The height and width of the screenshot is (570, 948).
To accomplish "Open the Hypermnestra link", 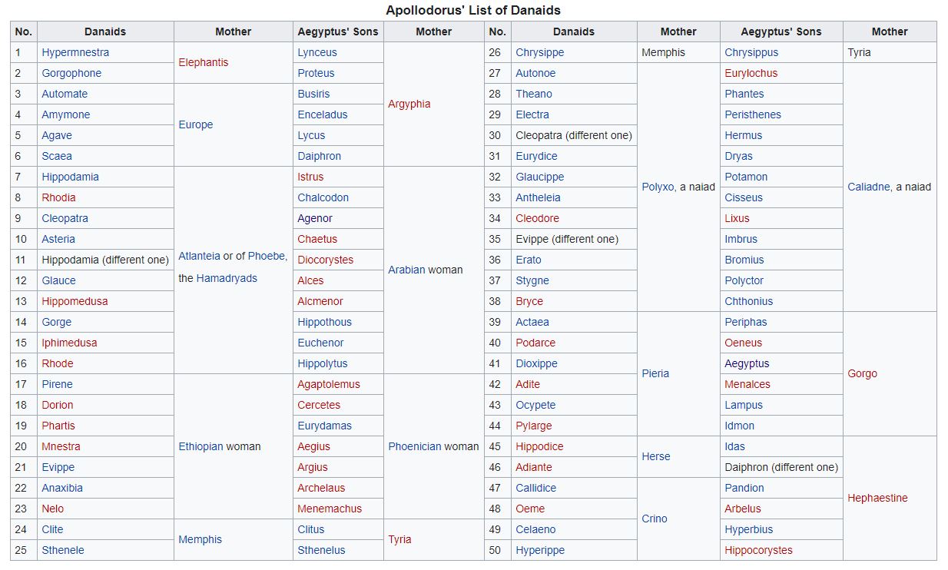I will pos(75,52).
